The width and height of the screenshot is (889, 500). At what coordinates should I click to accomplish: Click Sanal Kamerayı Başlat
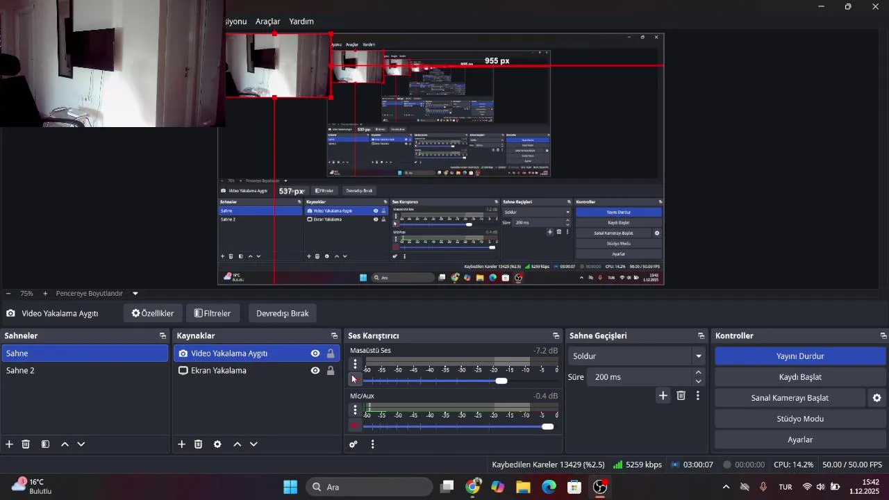tap(790, 398)
